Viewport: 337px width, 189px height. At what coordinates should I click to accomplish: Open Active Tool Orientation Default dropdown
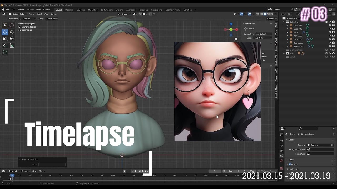(264, 34)
